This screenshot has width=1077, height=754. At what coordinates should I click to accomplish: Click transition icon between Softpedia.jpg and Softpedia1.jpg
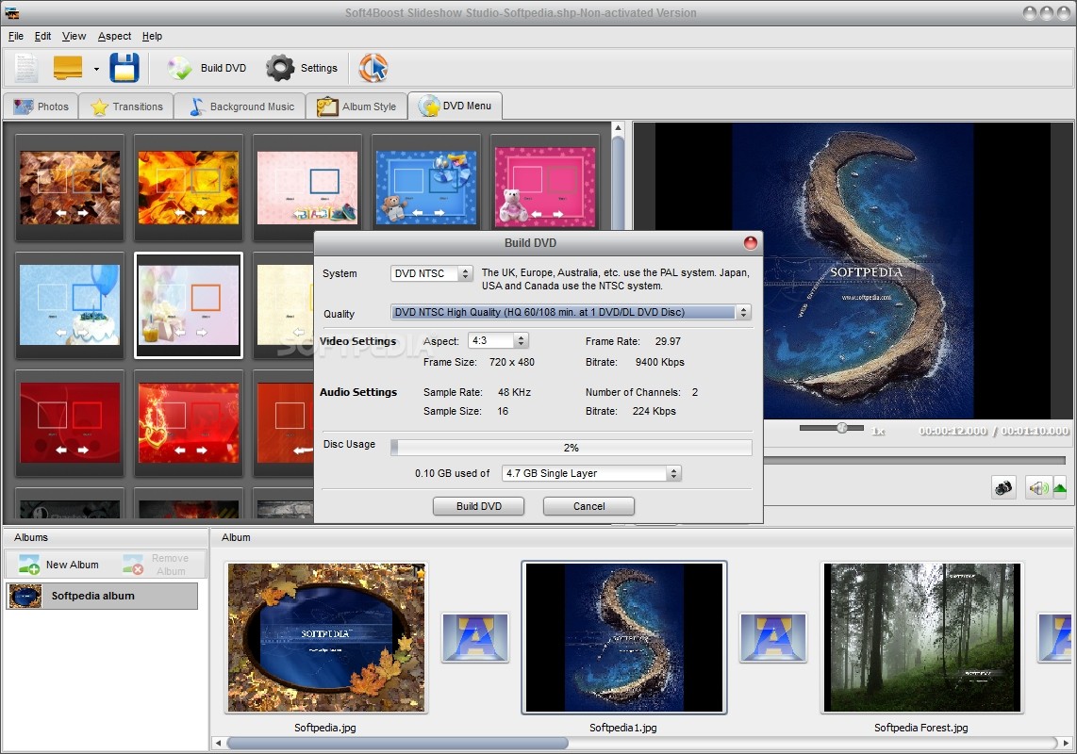pyautogui.click(x=475, y=638)
